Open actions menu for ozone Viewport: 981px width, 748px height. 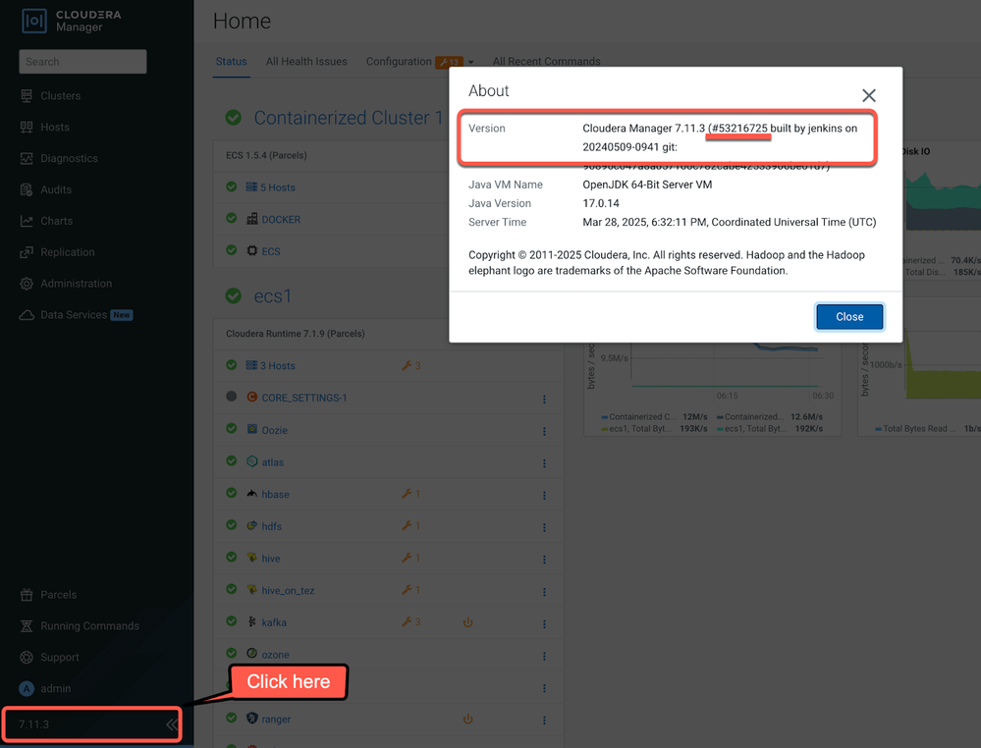(x=544, y=656)
